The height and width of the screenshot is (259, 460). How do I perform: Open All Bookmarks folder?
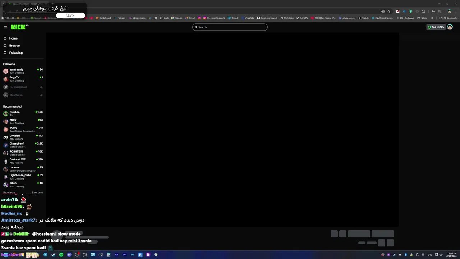click(448, 18)
